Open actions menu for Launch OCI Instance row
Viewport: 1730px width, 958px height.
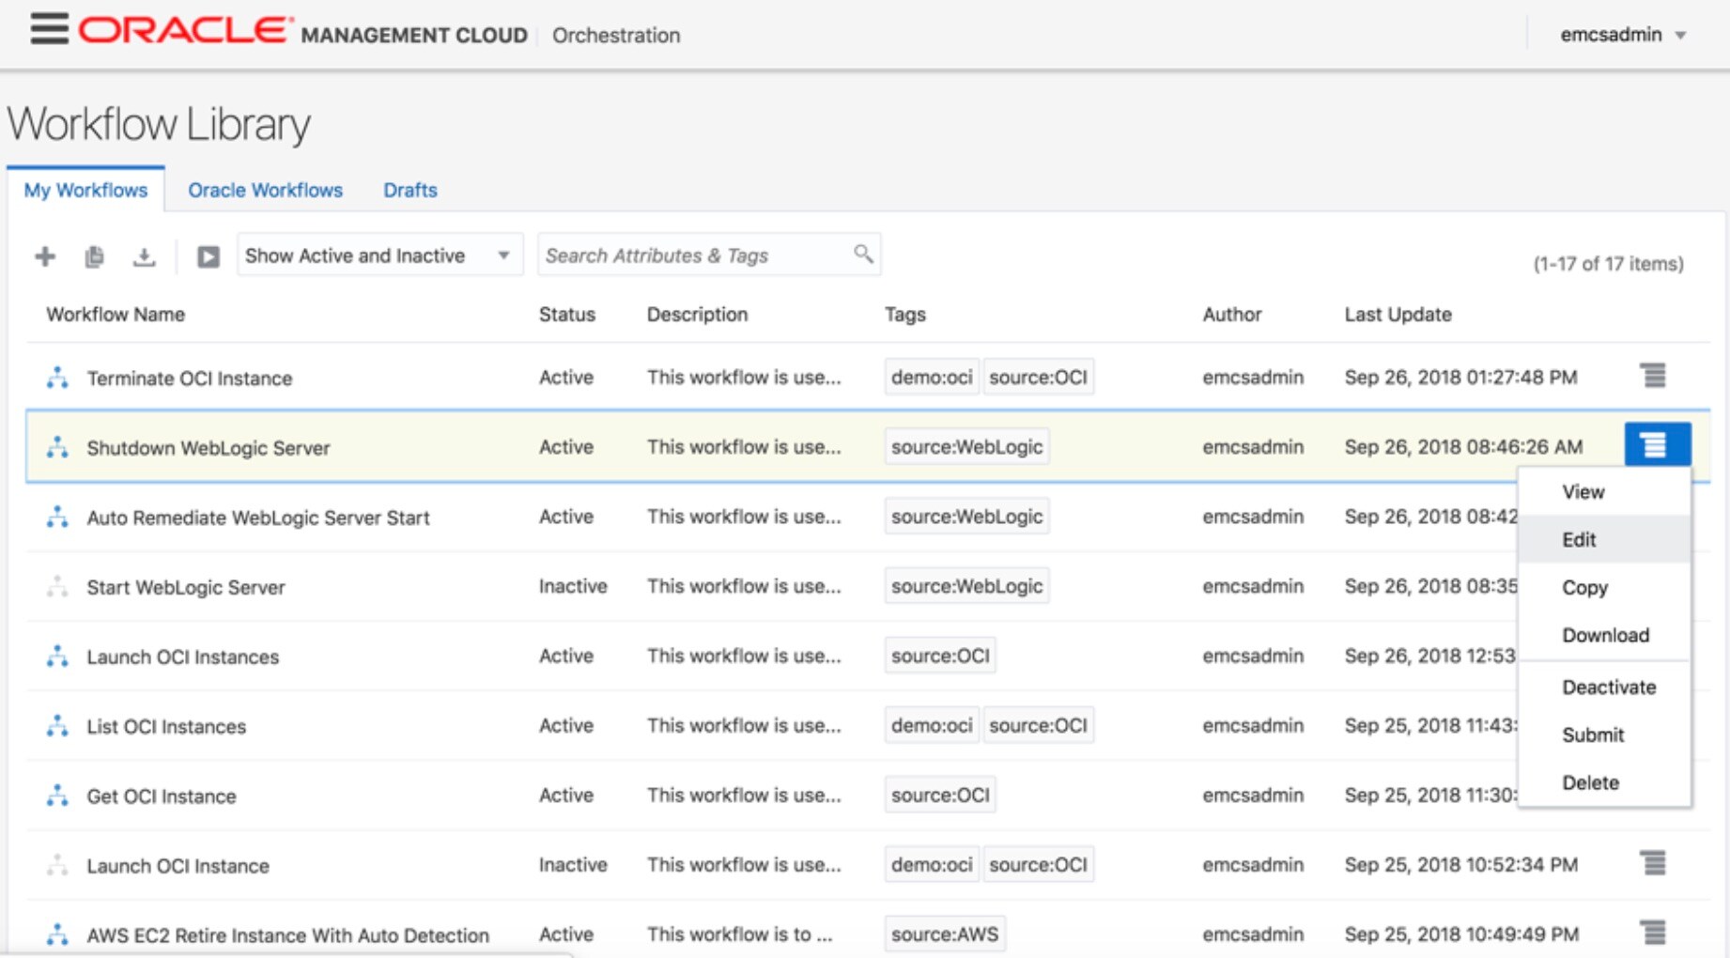tap(1653, 863)
